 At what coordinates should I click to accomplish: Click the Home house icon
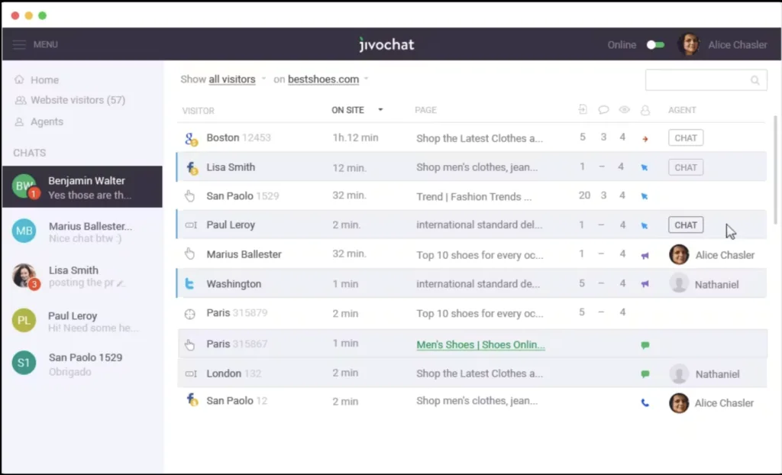(19, 79)
